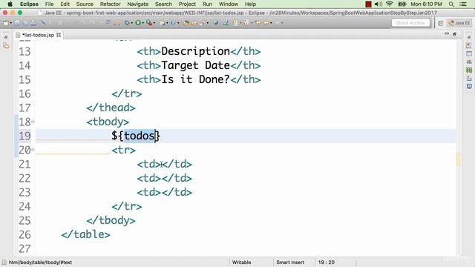Restore the right minimized view stack
The width and height of the screenshot is (475, 267).
469,37
